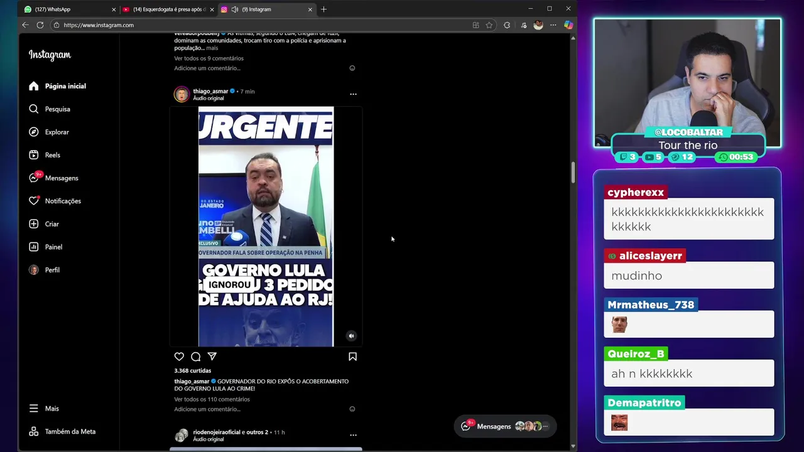
Task: Open Copilot sidebar icon
Action: point(568,25)
